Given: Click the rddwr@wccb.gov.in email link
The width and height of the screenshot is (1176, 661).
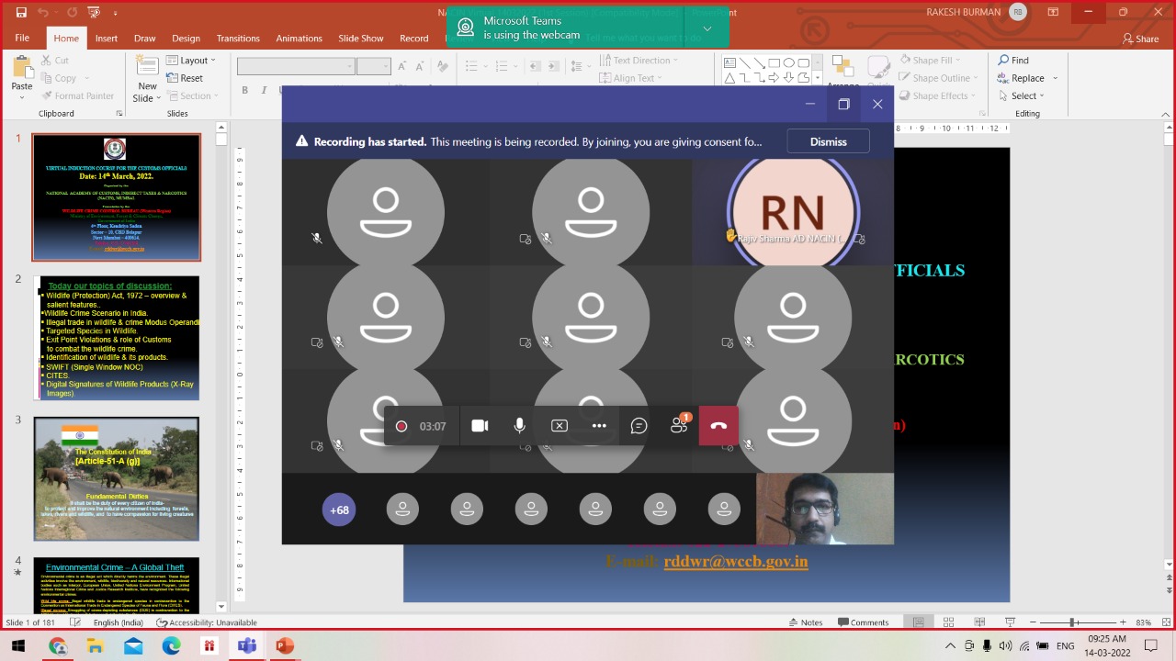Looking at the screenshot, I should coord(736,561).
